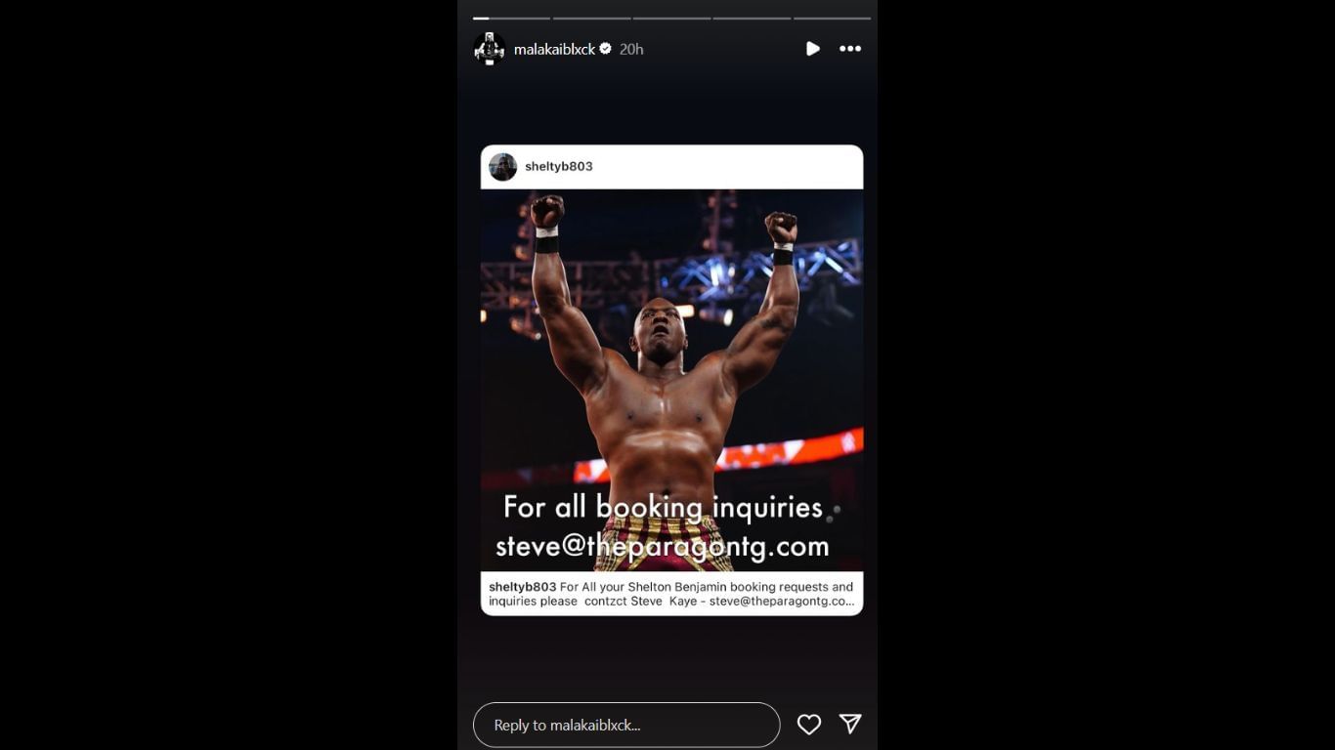The image size is (1335, 750).
Task: Click the steve@theparagontg.com overlay text
Action: [x=663, y=546]
